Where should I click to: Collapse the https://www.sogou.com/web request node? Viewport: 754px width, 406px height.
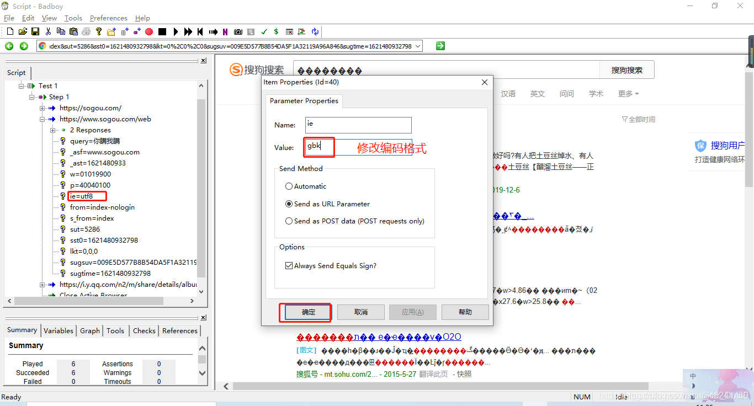pyautogui.click(x=43, y=119)
